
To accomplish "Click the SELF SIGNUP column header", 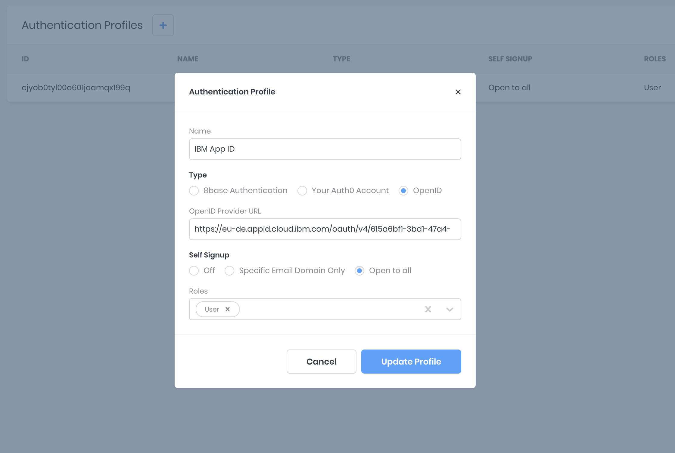I will [x=510, y=59].
